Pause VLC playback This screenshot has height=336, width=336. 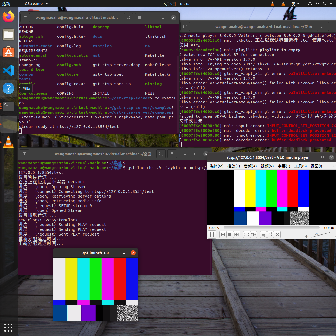(212, 234)
